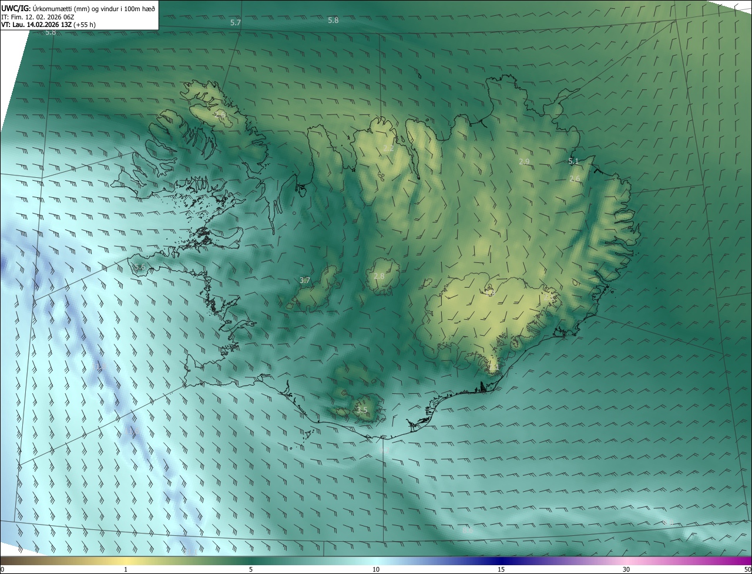Click the 5.8 label right of 5.7
Viewport: 752px width, 574px height.
coord(333,20)
